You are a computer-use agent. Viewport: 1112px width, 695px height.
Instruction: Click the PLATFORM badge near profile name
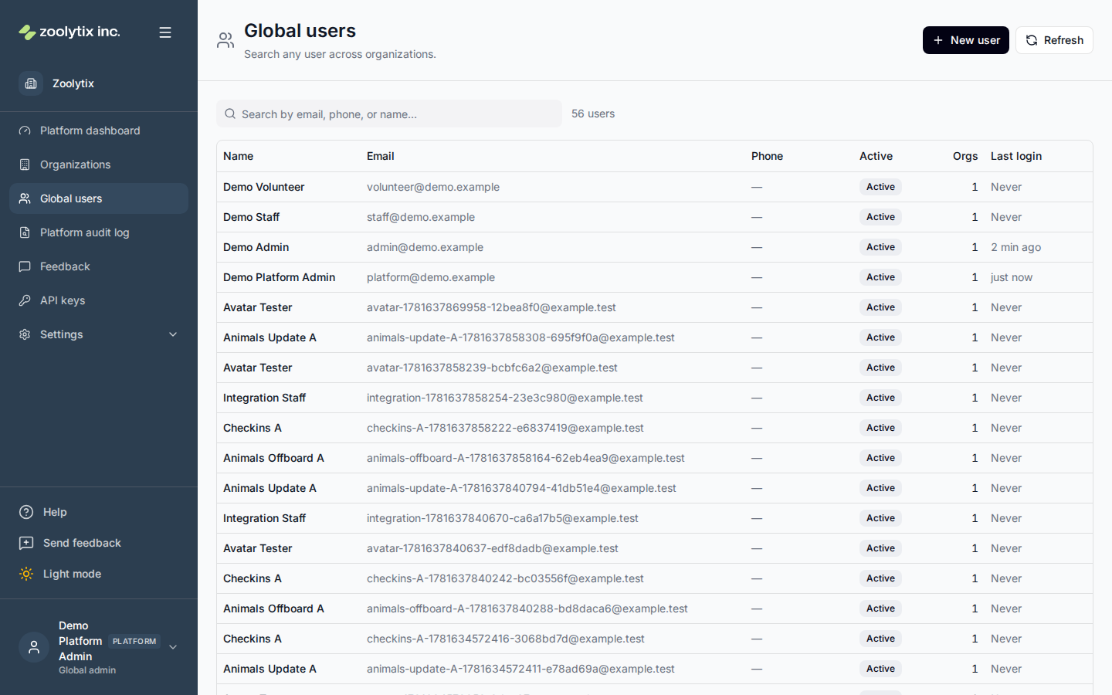click(134, 641)
